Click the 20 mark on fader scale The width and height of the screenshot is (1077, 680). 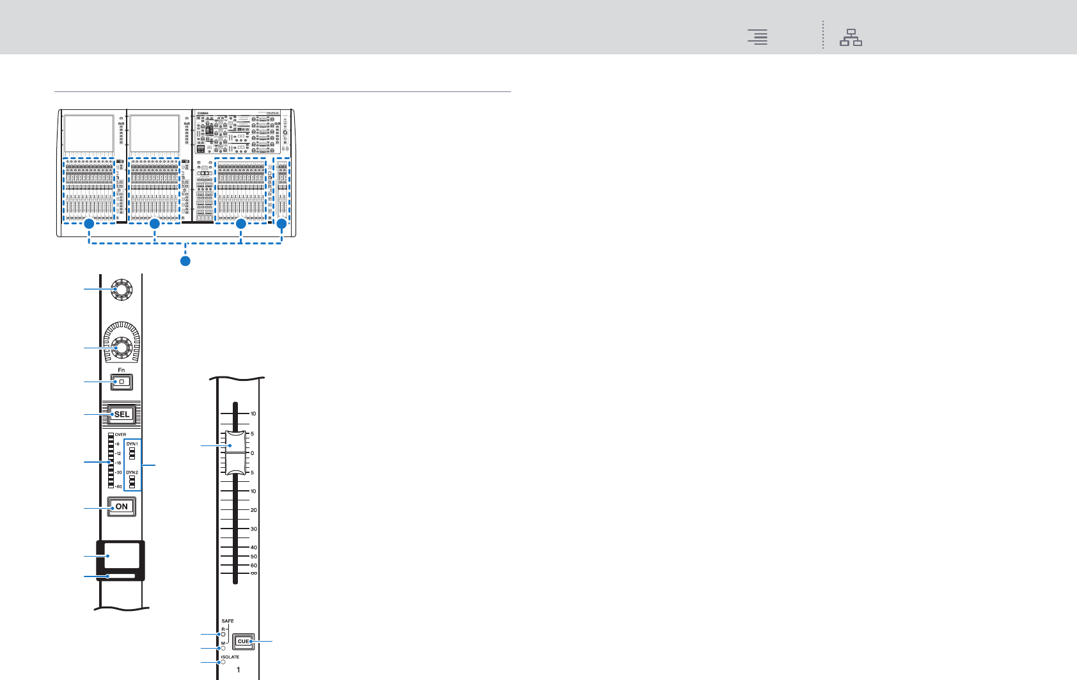pyautogui.click(x=254, y=510)
